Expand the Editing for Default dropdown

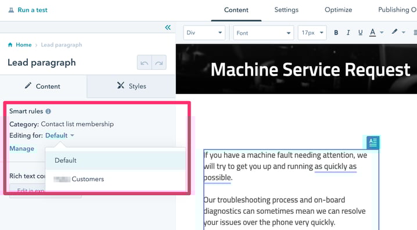(60, 135)
